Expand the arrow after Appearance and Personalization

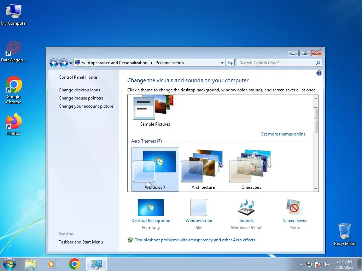click(x=151, y=63)
